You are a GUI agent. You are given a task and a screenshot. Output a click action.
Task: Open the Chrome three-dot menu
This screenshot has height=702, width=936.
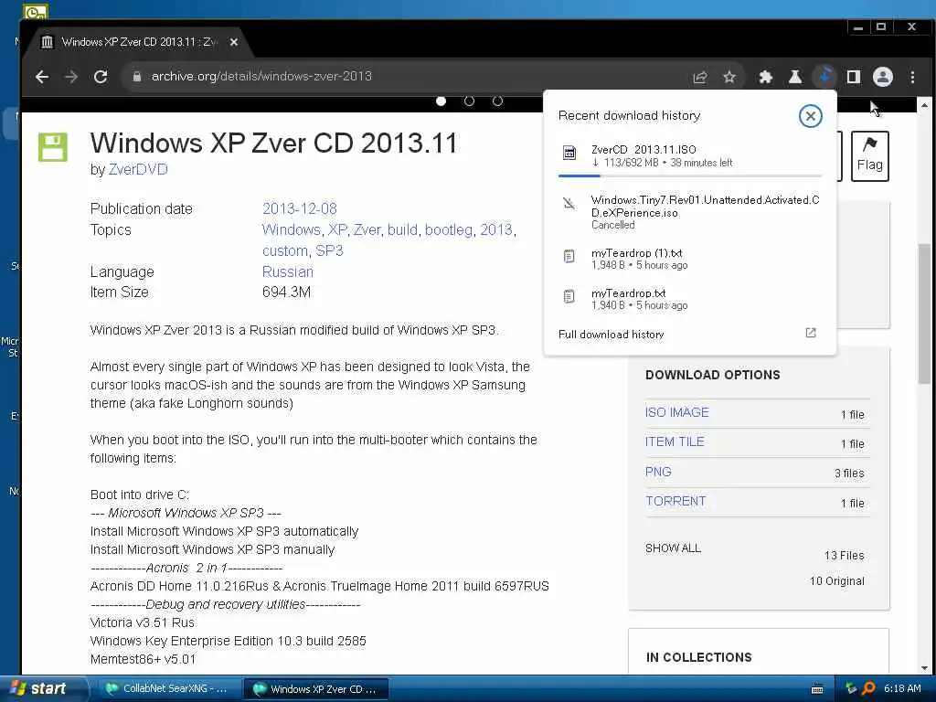(x=912, y=77)
